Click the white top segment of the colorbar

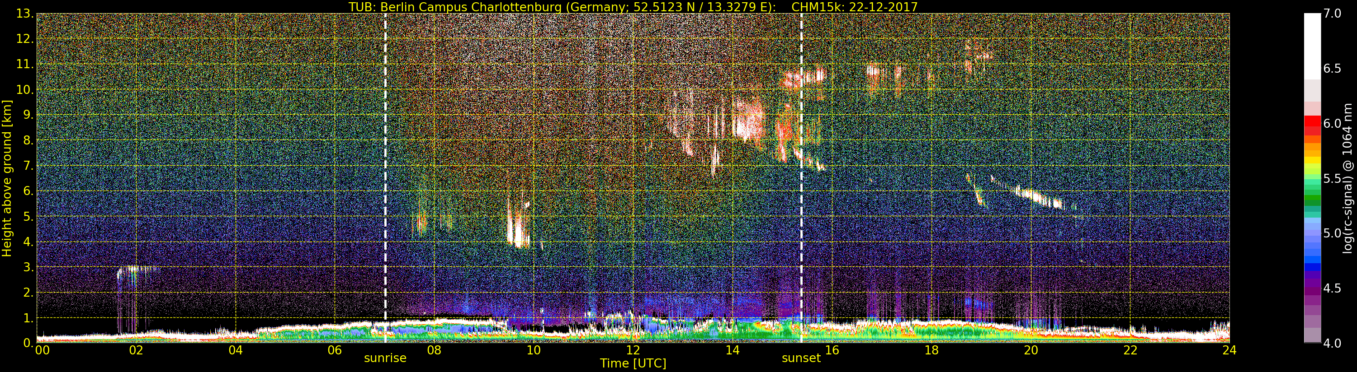pos(1312,46)
